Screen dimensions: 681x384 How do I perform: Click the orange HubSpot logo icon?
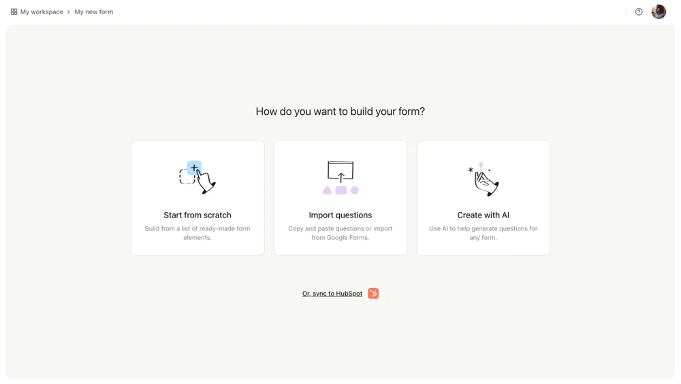point(373,294)
